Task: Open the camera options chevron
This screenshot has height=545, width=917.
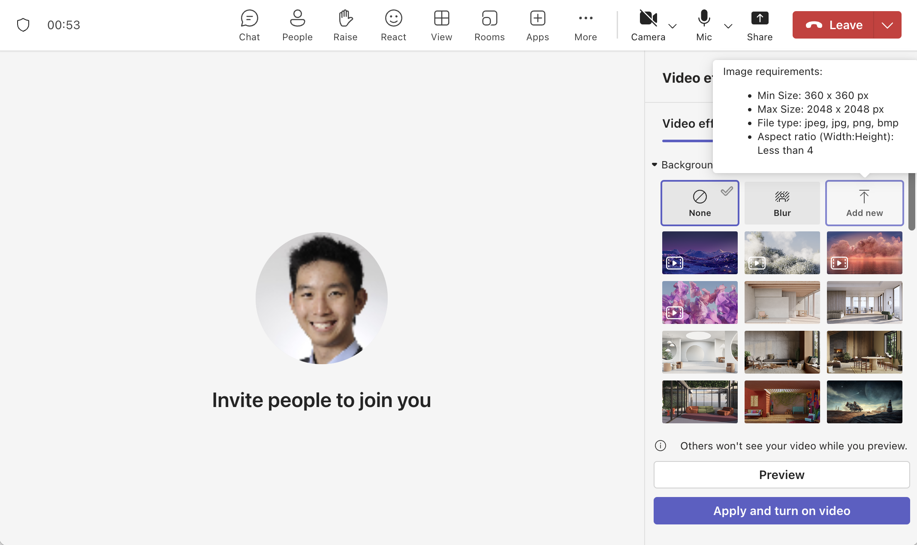Action: click(673, 26)
